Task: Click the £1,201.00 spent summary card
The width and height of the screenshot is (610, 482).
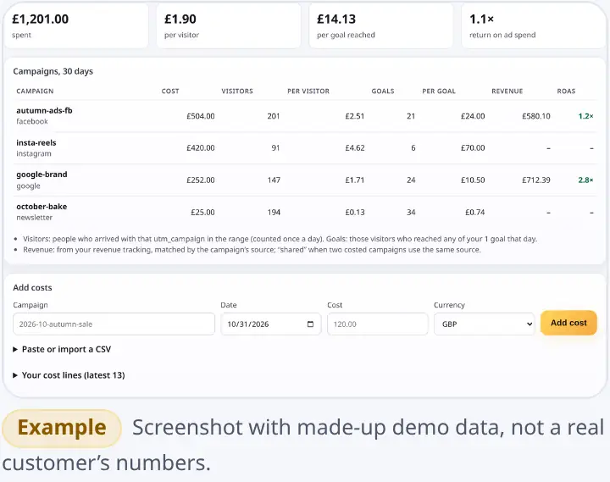Action: [76, 25]
